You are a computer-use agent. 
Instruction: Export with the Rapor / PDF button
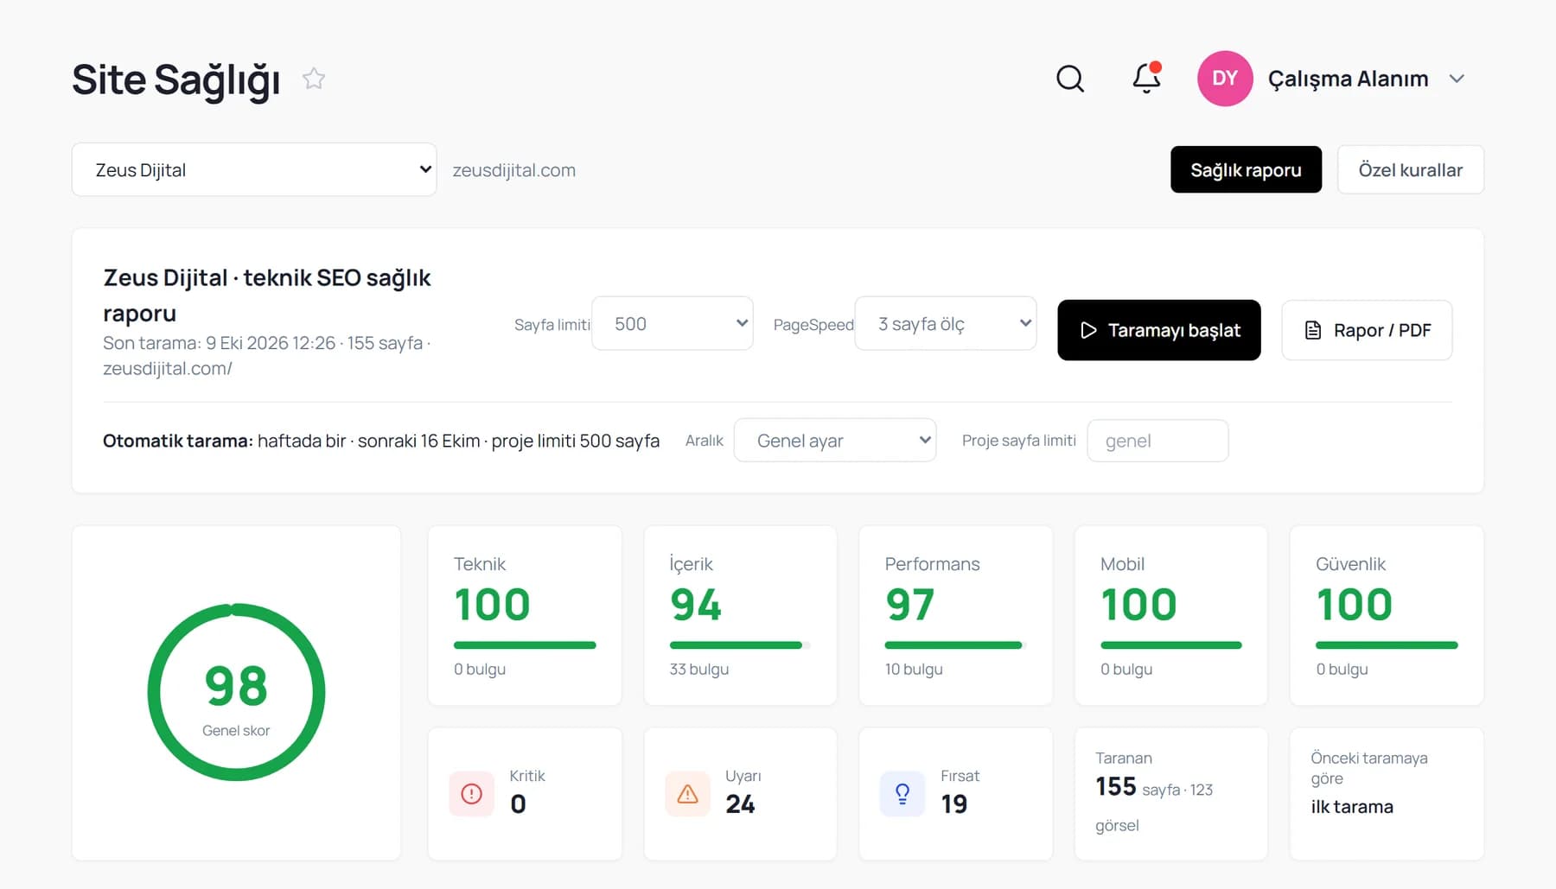tap(1367, 330)
